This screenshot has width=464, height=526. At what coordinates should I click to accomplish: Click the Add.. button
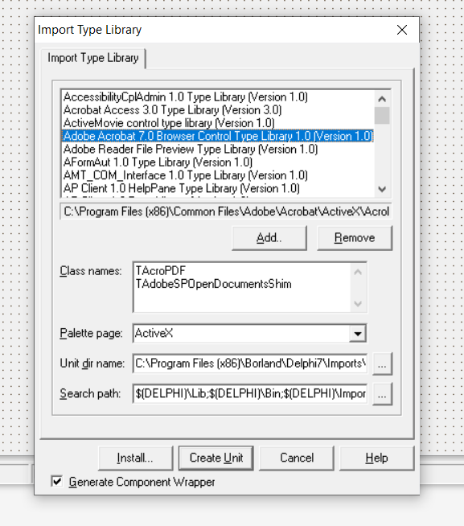(269, 238)
